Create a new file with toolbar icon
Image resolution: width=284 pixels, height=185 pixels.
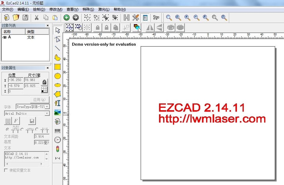(7, 17)
